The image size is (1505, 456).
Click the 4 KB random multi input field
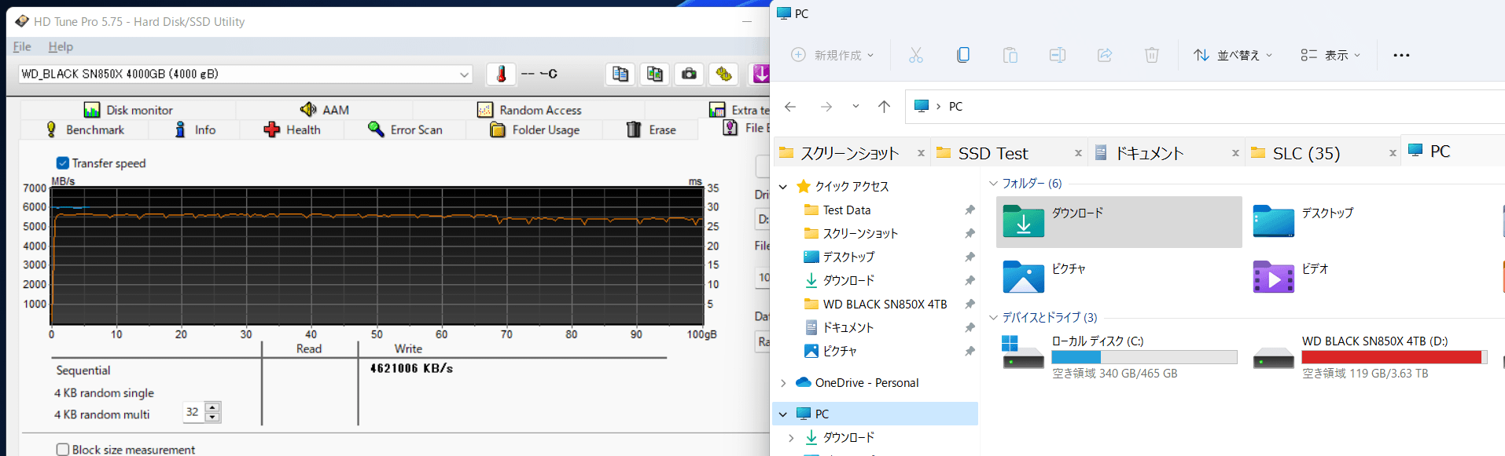[193, 412]
